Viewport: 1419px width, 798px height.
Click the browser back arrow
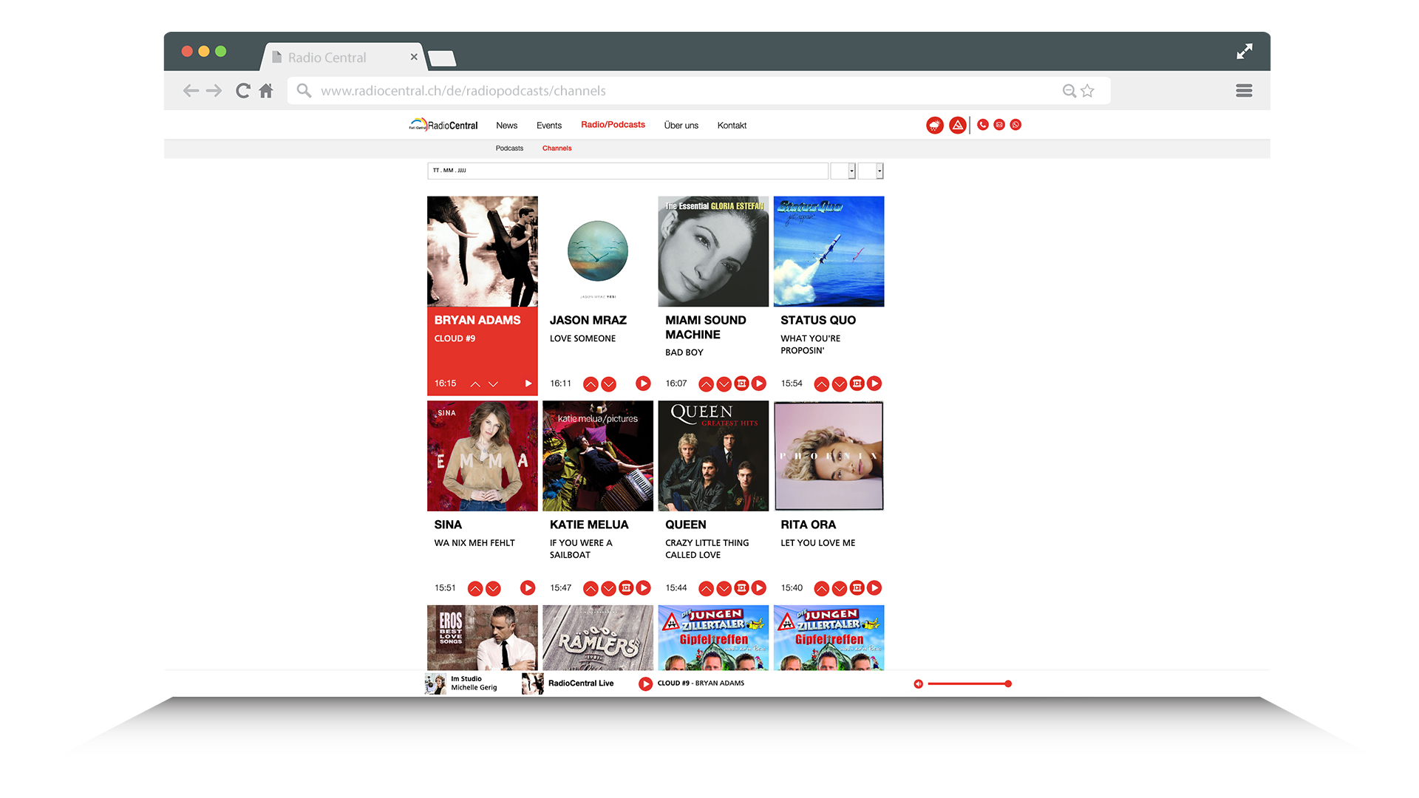coord(191,91)
